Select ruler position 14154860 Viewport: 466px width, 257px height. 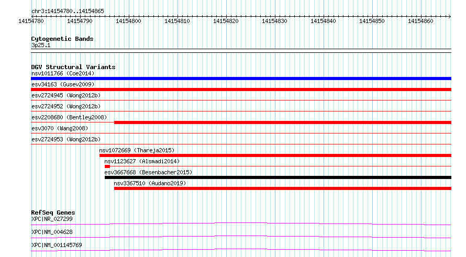coord(420,21)
